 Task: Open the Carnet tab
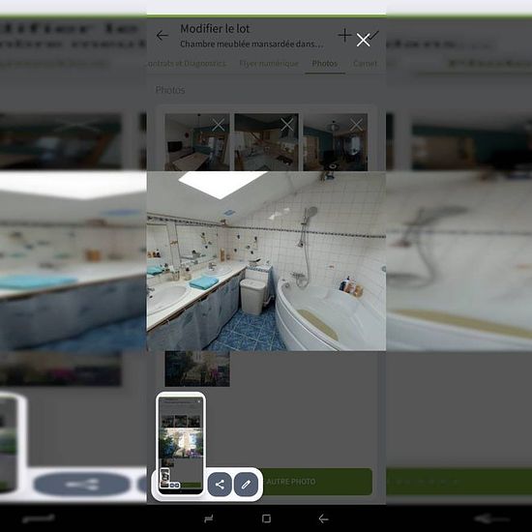(x=365, y=64)
